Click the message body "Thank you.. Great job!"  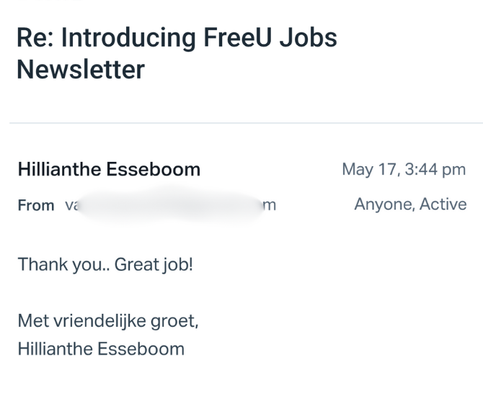(x=105, y=265)
